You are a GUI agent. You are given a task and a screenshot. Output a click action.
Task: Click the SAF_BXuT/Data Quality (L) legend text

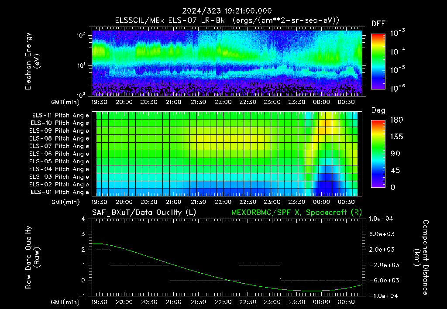point(144,213)
